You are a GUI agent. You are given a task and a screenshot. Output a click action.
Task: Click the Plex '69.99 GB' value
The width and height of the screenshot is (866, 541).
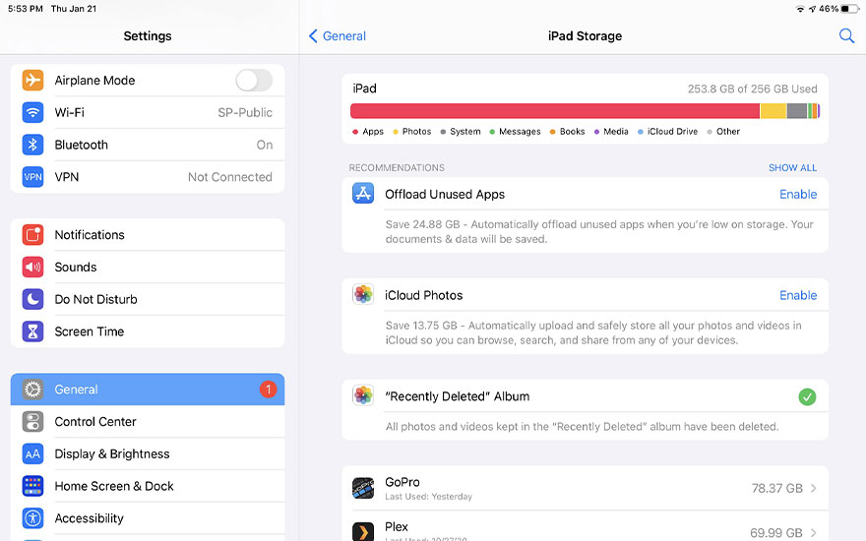click(x=776, y=533)
